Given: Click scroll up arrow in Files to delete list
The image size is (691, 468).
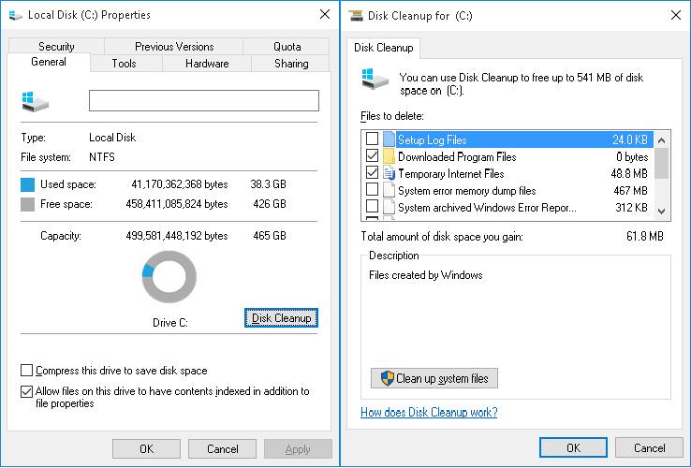Looking at the screenshot, I should coord(661,141).
